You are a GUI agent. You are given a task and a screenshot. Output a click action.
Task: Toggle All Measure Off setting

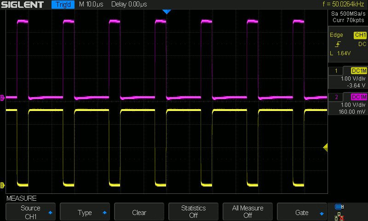coord(247,212)
